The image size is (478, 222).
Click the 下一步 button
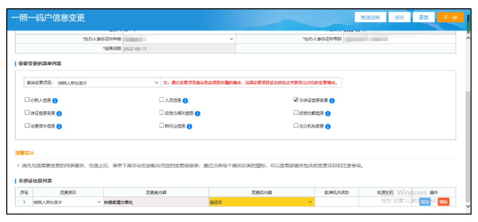tap(450, 17)
